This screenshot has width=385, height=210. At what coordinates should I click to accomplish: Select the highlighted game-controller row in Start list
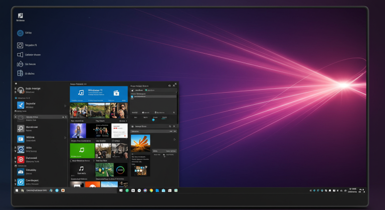tap(41, 117)
